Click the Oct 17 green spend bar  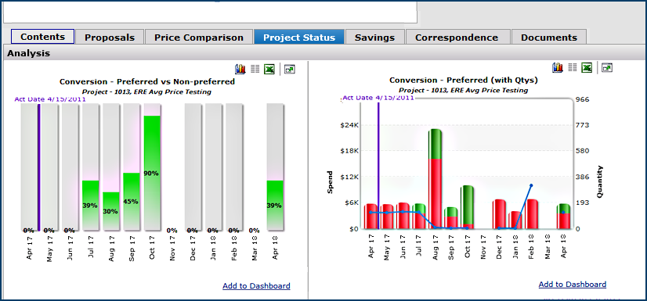click(x=467, y=205)
